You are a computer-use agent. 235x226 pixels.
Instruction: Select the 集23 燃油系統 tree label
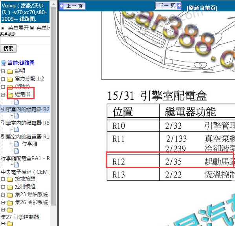click(31, 195)
